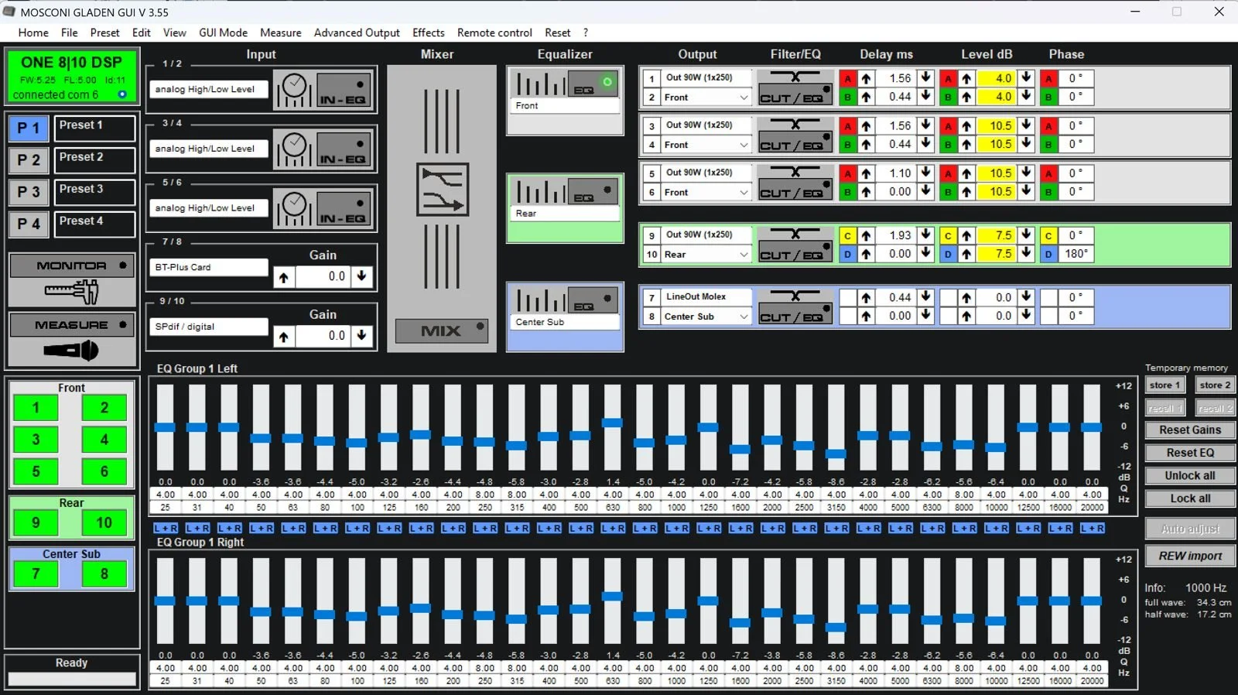Toggle the MIX button
This screenshot has width=1238, height=695.
pyautogui.click(x=442, y=330)
